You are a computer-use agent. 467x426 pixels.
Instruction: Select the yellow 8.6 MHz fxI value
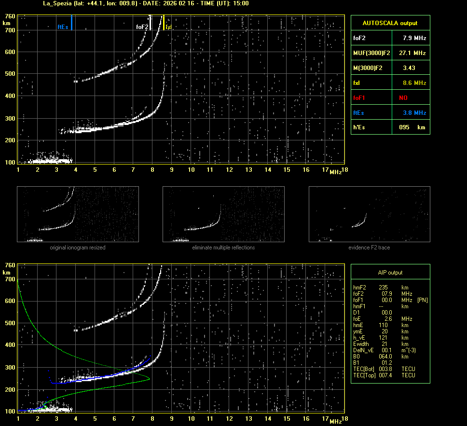414,83
